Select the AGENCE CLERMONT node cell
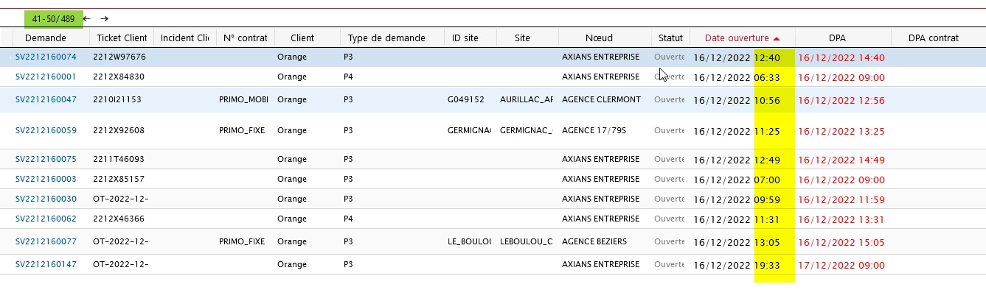 (x=601, y=99)
